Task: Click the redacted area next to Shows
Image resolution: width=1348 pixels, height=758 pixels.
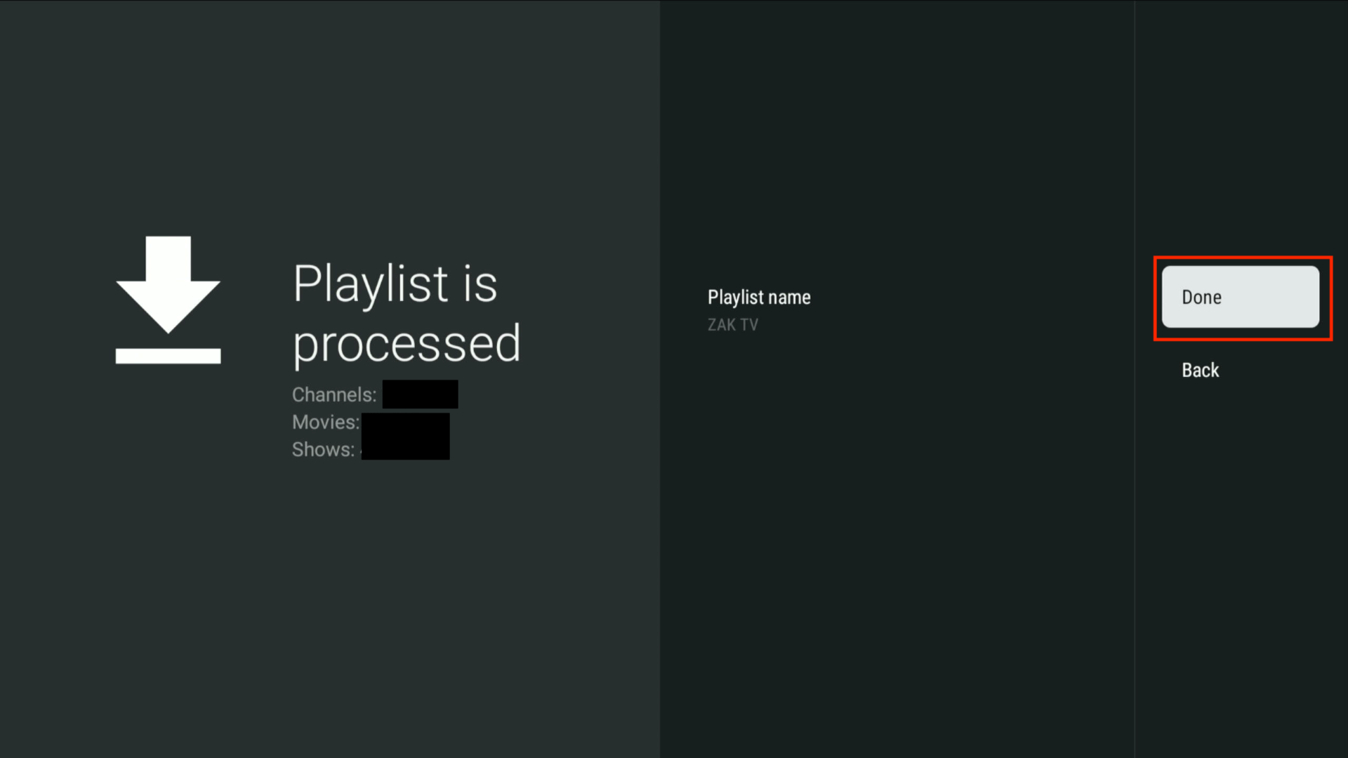Action: pyautogui.click(x=405, y=449)
